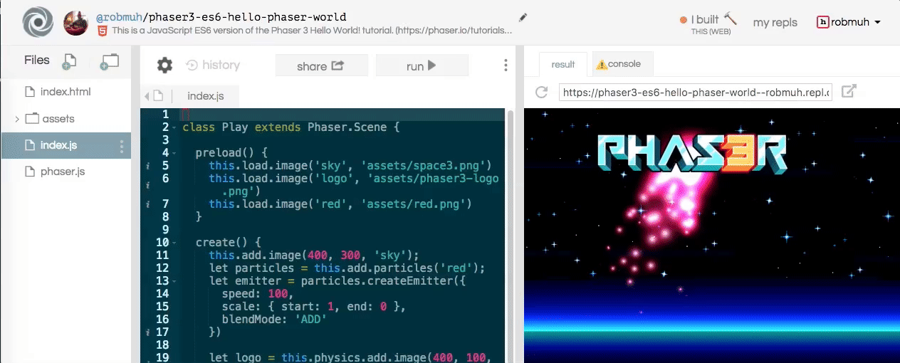Click the phaser.js file icon
This screenshot has width=900, height=363.
pos(29,172)
